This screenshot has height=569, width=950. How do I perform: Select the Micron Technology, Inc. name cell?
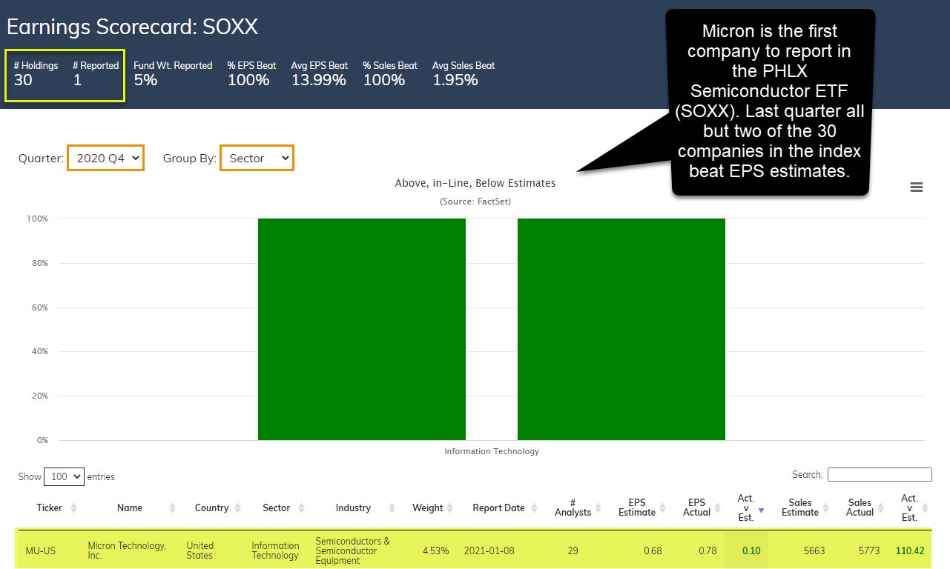pyautogui.click(x=127, y=550)
